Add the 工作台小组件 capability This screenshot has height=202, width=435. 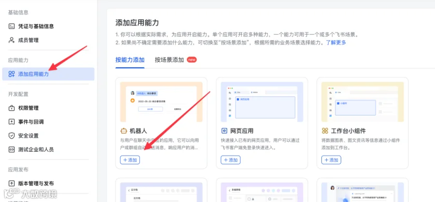[x=331, y=160]
